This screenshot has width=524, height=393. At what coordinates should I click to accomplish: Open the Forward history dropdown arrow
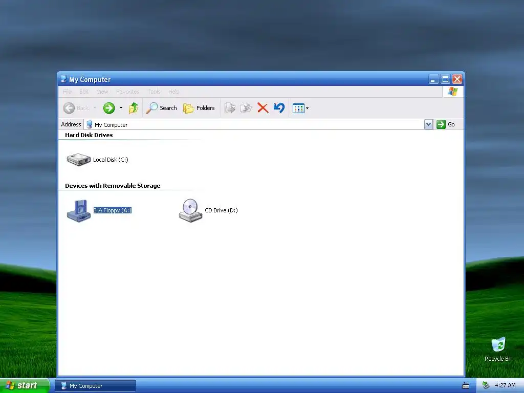click(121, 108)
